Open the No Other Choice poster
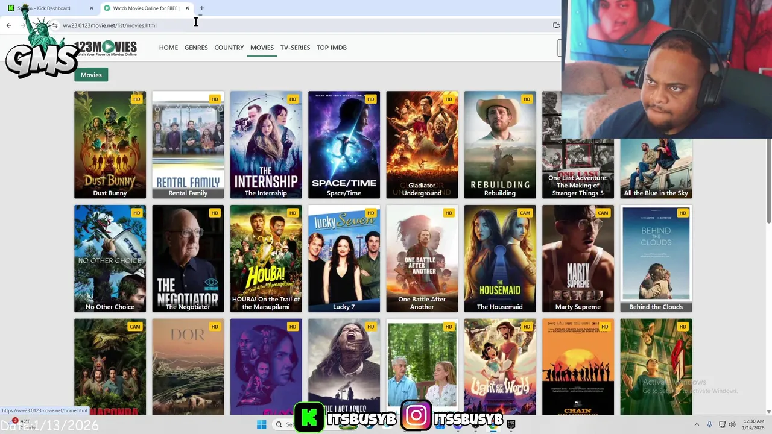 point(110,259)
